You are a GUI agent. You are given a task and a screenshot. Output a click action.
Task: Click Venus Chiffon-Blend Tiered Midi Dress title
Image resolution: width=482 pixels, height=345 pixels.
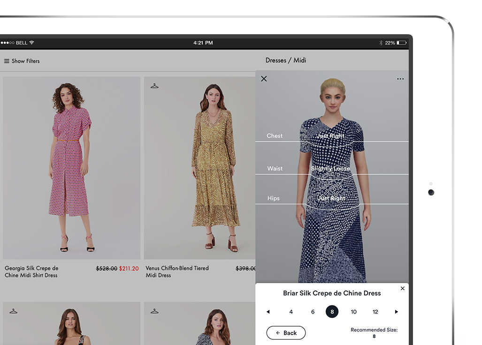tap(177, 272)
